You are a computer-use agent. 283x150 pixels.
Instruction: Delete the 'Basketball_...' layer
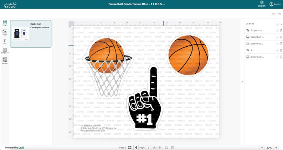tap(281, 44)
